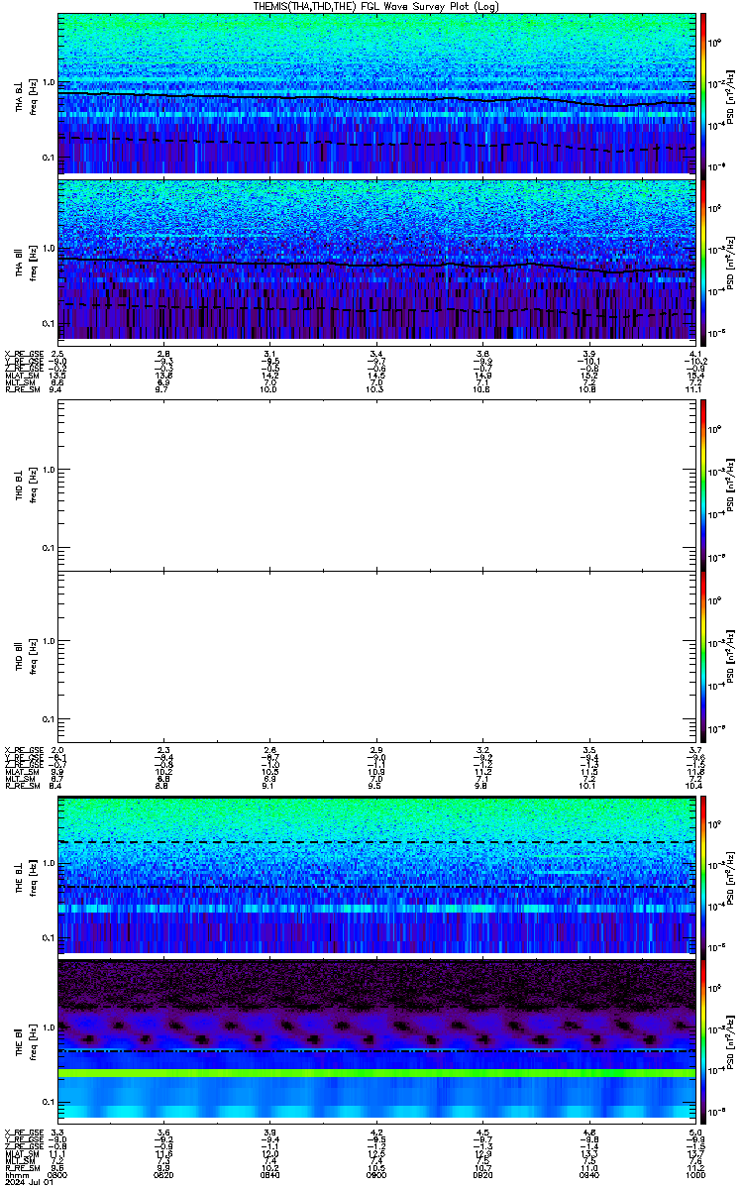This screenshot has width=743, height=1189.
Task: Click the X_RE_GSE value 3.3 under the THE panels
Action: click(58, 1133)
